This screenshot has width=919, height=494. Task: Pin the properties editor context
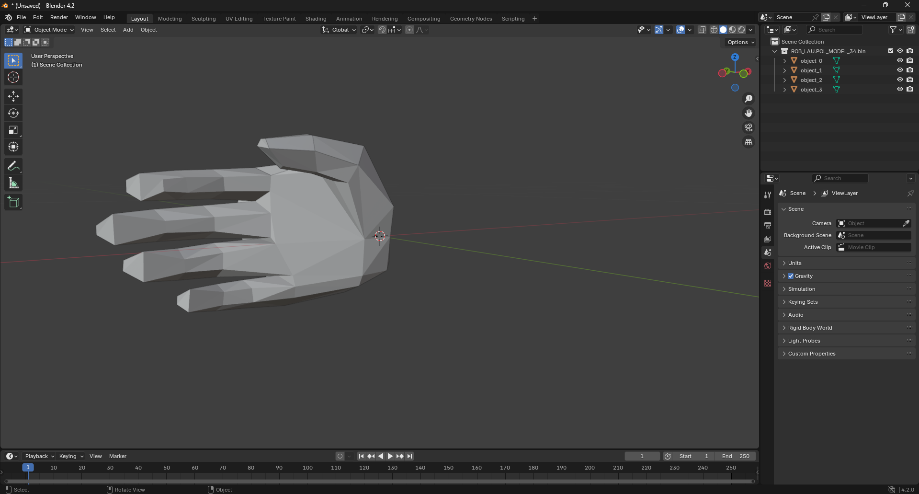tap(910, 193)
